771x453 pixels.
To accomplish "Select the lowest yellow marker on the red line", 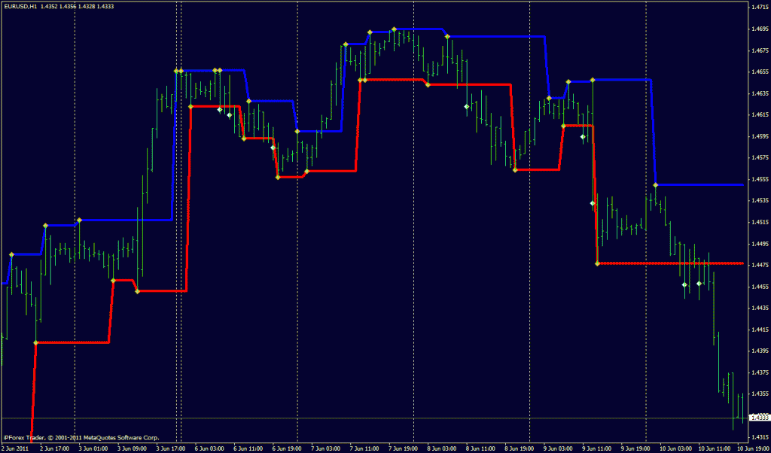I will (x=35, y=342).
